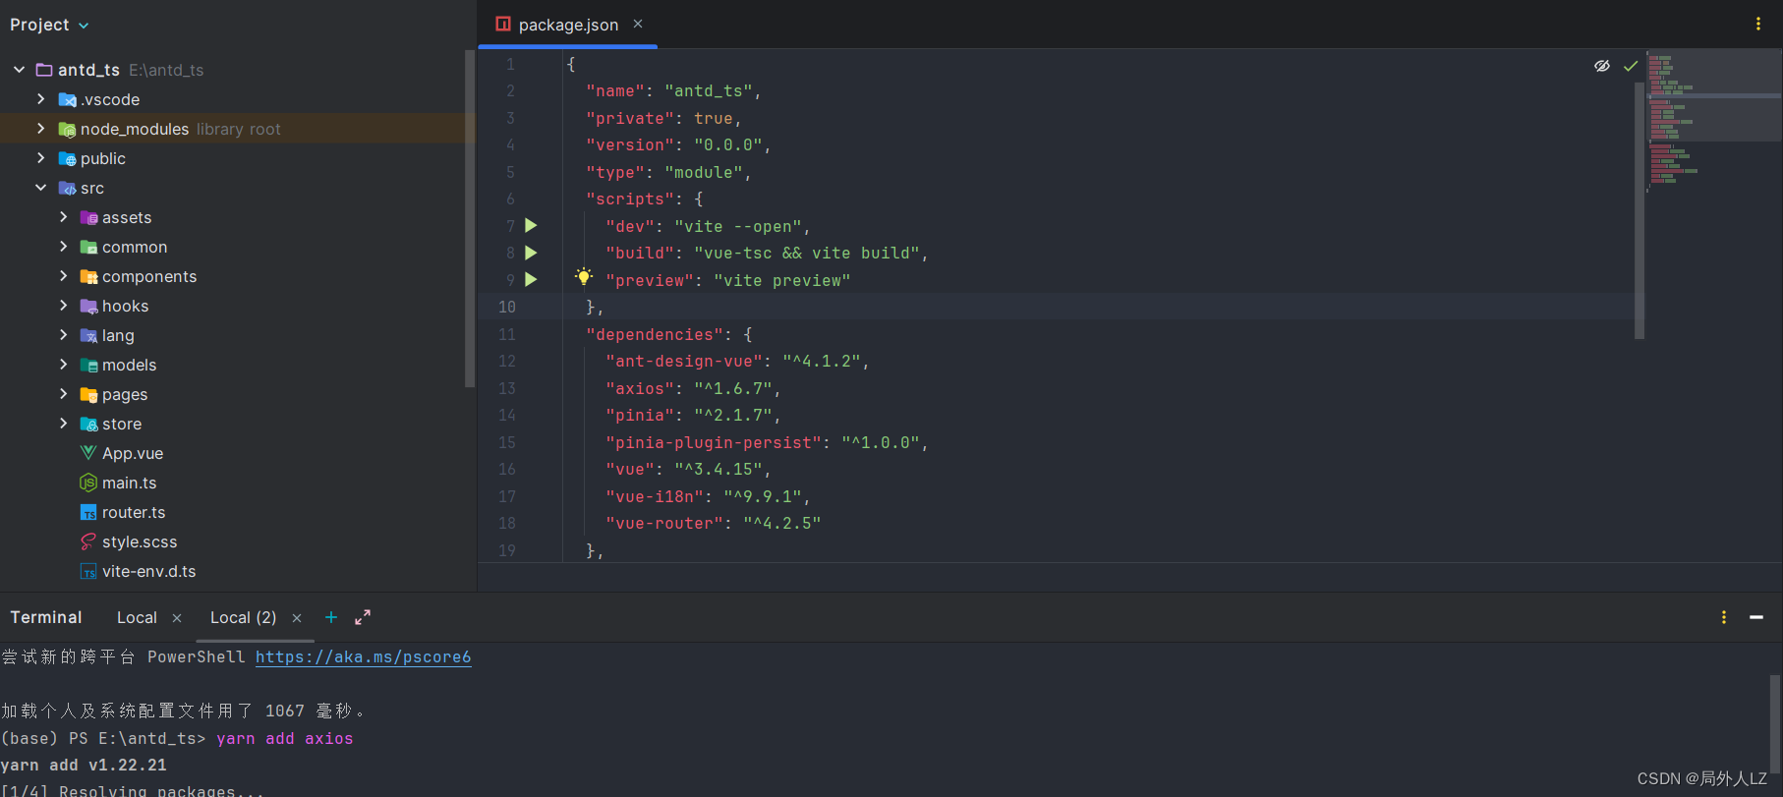
Task: Click the public folder icon
Action: [67, 158]
